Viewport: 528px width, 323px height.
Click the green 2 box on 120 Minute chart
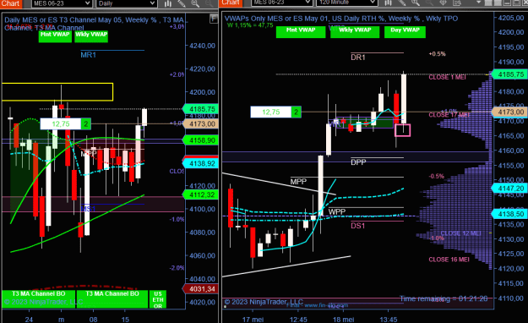(x=296, y=112)
